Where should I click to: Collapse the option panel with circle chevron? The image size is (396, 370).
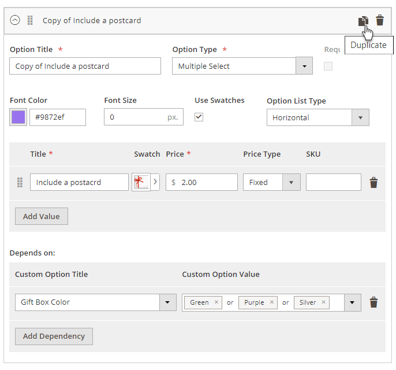[x=15, y=20]
